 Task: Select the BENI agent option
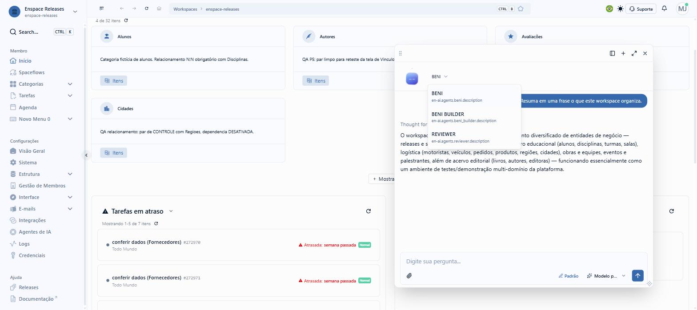[x=474, y=96]
